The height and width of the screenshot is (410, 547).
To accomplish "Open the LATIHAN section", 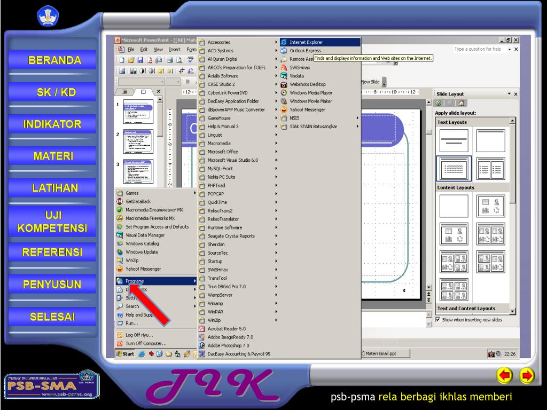I will (x=52, y=187).
